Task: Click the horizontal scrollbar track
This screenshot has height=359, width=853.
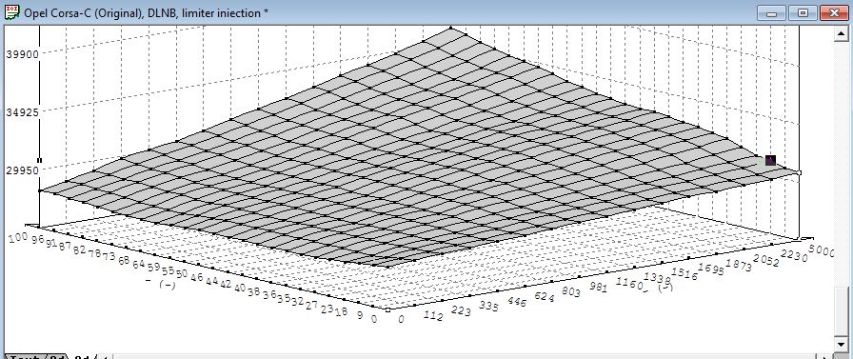Action: pyautogui.click(x=467, y=357)
